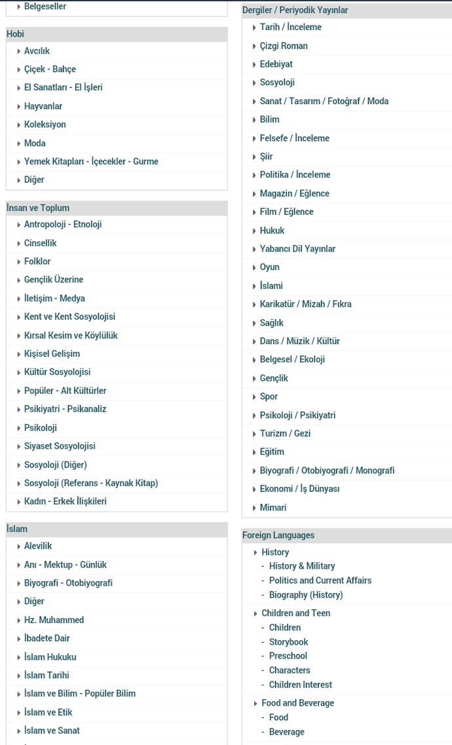Click the arrow bullet beside Alevilik

[18, 547]
